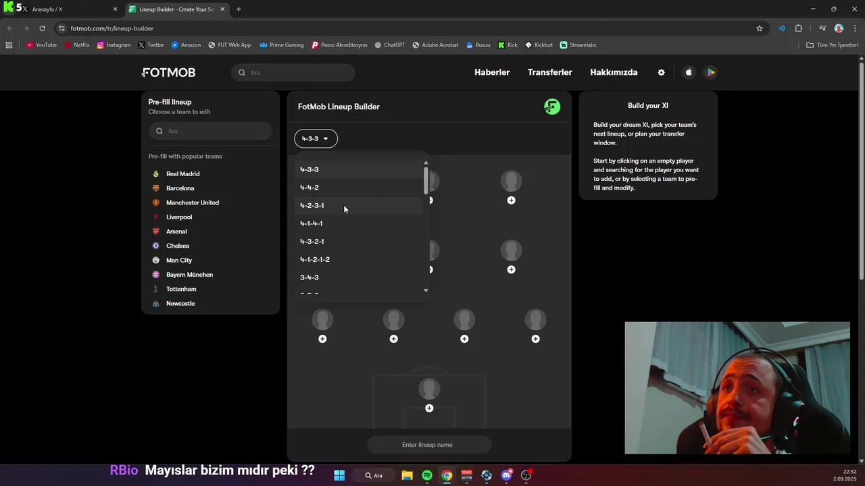Click the formation list down arrow

tap(426, 290)
